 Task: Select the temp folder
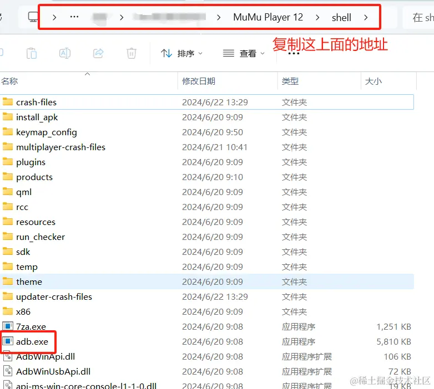[x=207, y=267]
